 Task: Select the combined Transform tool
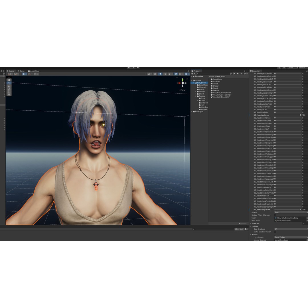point(9,94)
